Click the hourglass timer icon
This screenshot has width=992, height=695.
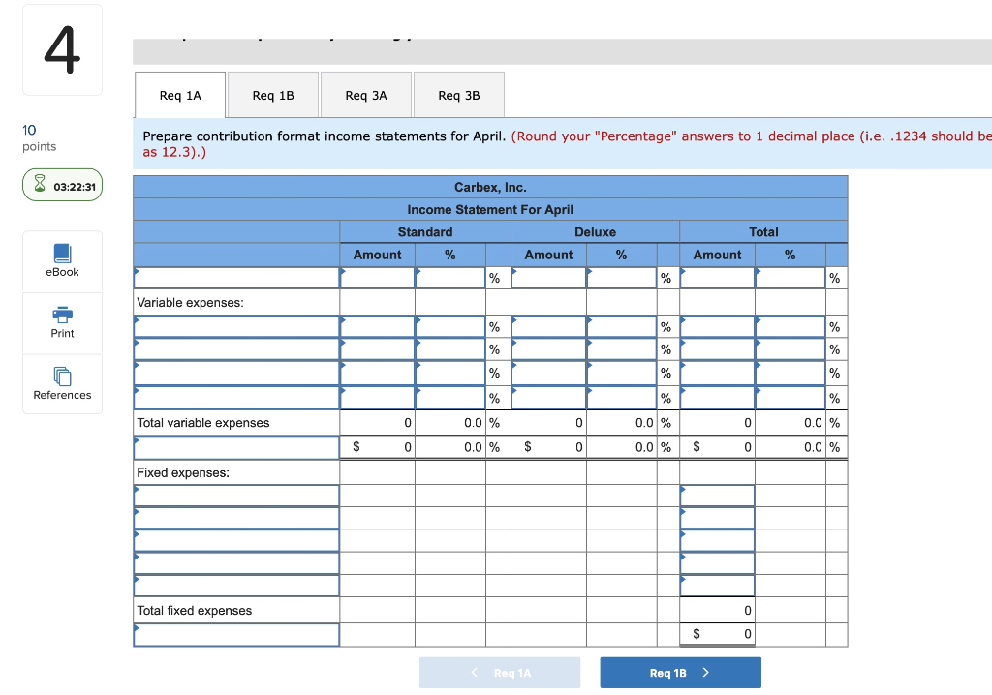[38, 184]
